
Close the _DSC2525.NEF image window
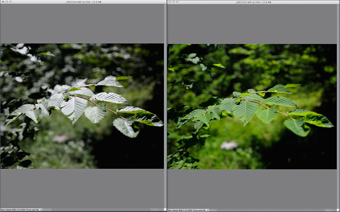click(169, 2)
